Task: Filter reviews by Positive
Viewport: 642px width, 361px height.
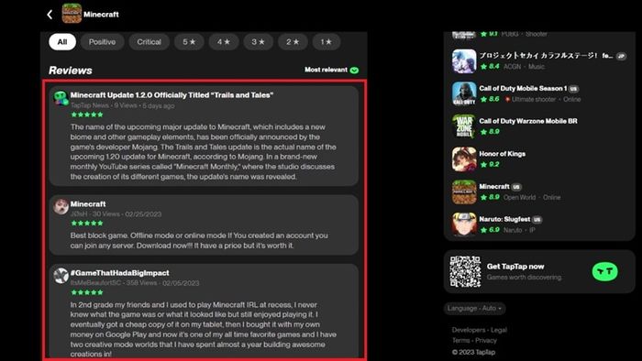Action: click(103, 42)
